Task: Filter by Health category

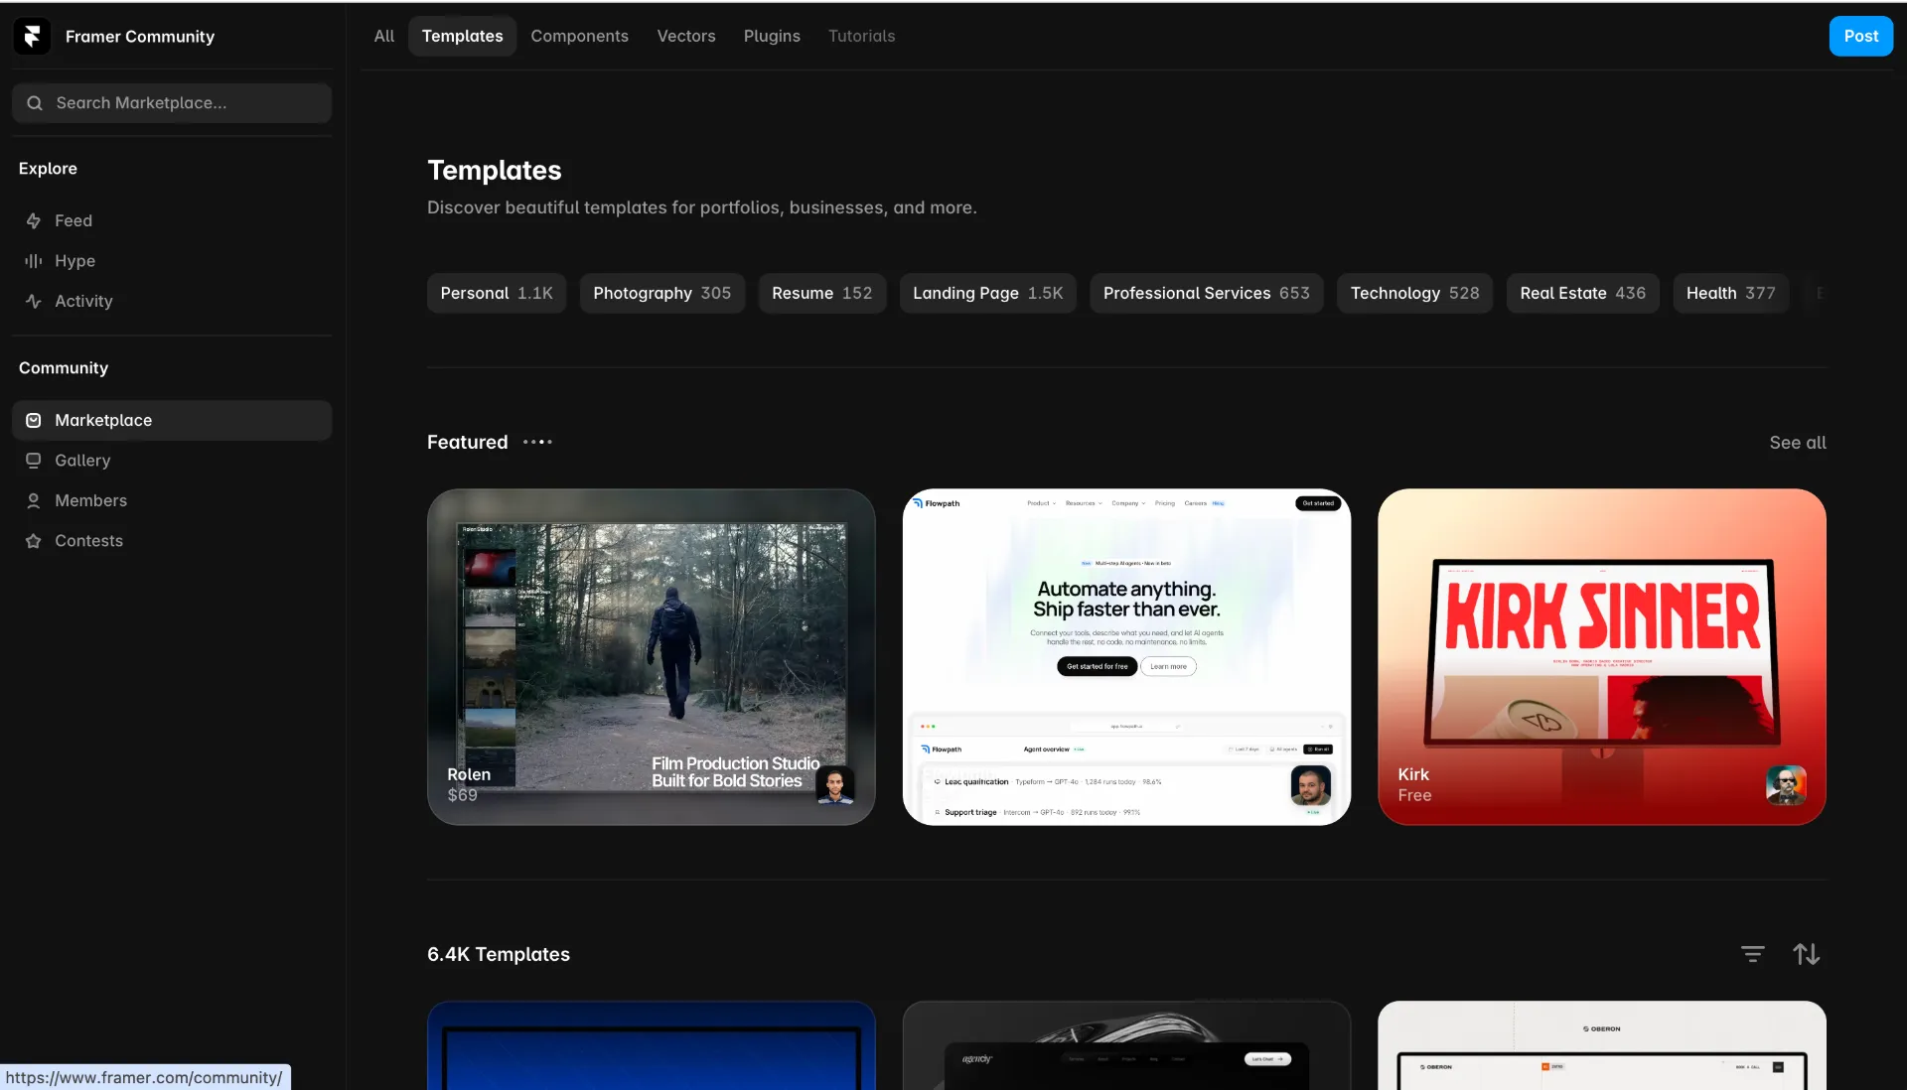Action: click(x=1731, y=293)
